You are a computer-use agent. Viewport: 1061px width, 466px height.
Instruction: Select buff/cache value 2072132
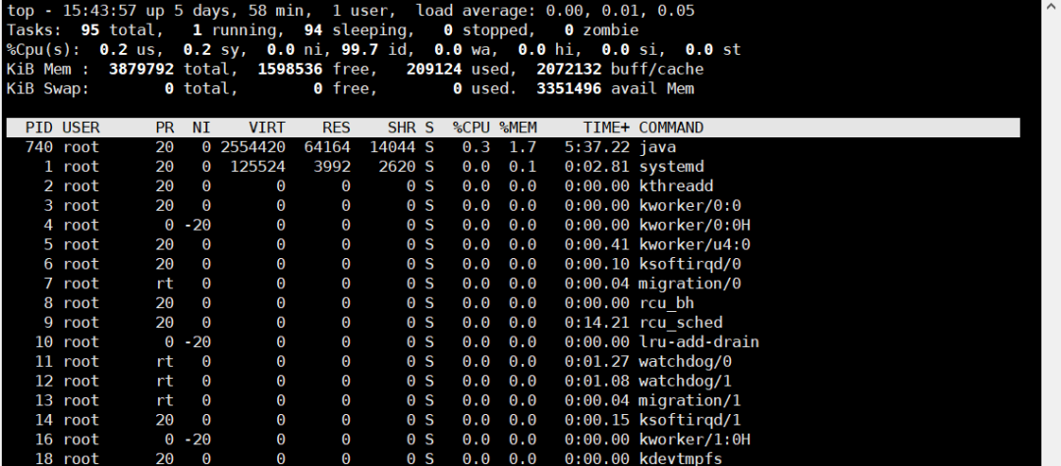569,69
